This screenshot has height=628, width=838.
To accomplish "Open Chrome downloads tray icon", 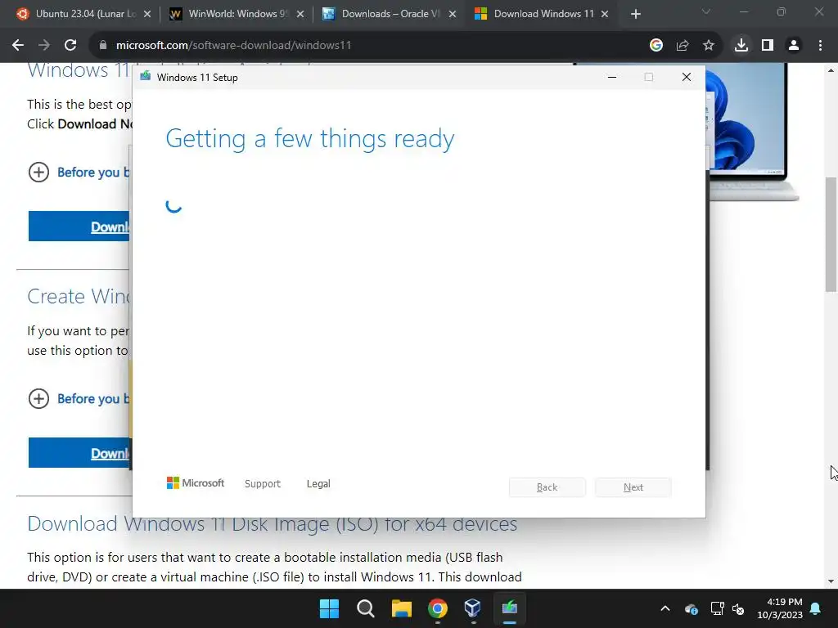I will point(741,46).
